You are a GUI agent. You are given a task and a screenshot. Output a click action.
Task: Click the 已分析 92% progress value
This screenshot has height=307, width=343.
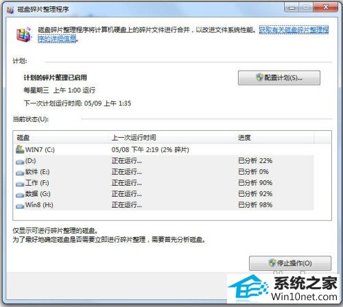(255, 194)
